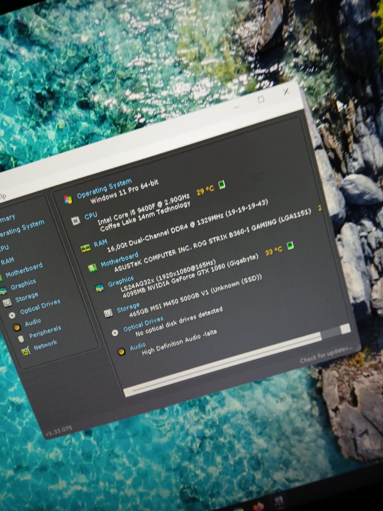Image resolution: width=383 pixels, height=511 pixels.
Task: Click the GPU temperature value "33 °C"
Action: pos(274,252)
